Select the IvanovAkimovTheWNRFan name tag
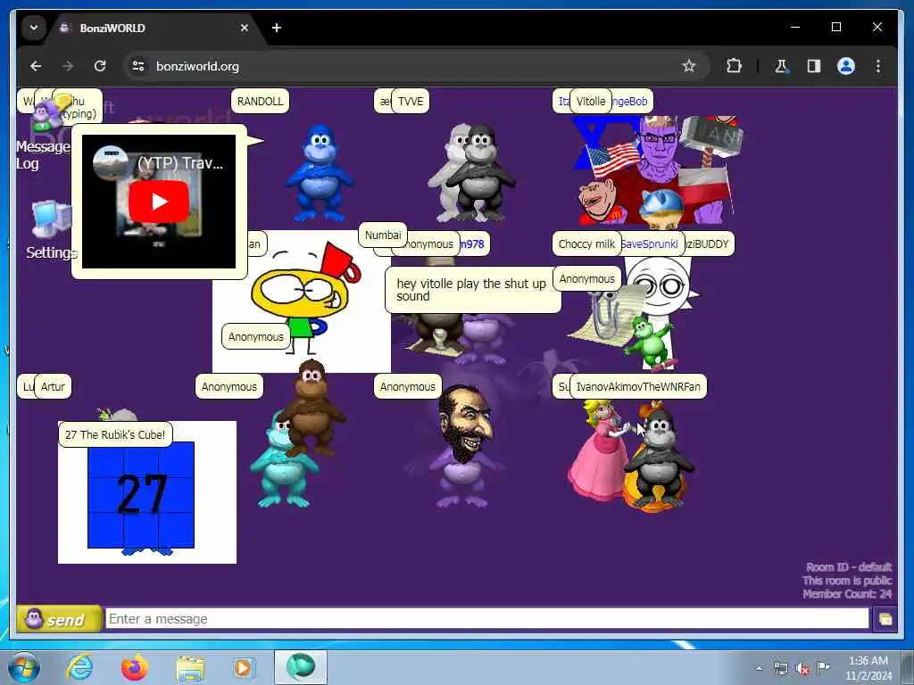Viewport: 914px width, 685px height. pos(638,387)
